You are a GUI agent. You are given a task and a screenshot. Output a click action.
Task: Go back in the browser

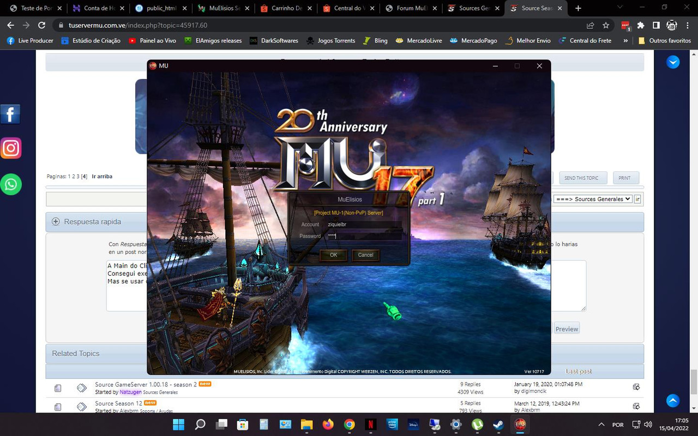10,25
